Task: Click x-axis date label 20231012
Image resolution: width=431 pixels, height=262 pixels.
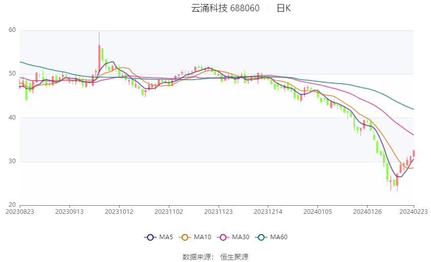Action: [119, 212]
